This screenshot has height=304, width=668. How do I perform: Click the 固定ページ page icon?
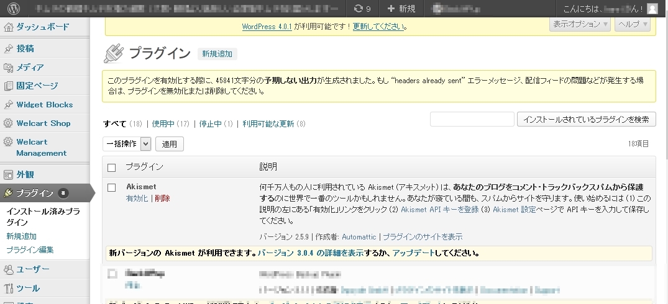(8, 86)
